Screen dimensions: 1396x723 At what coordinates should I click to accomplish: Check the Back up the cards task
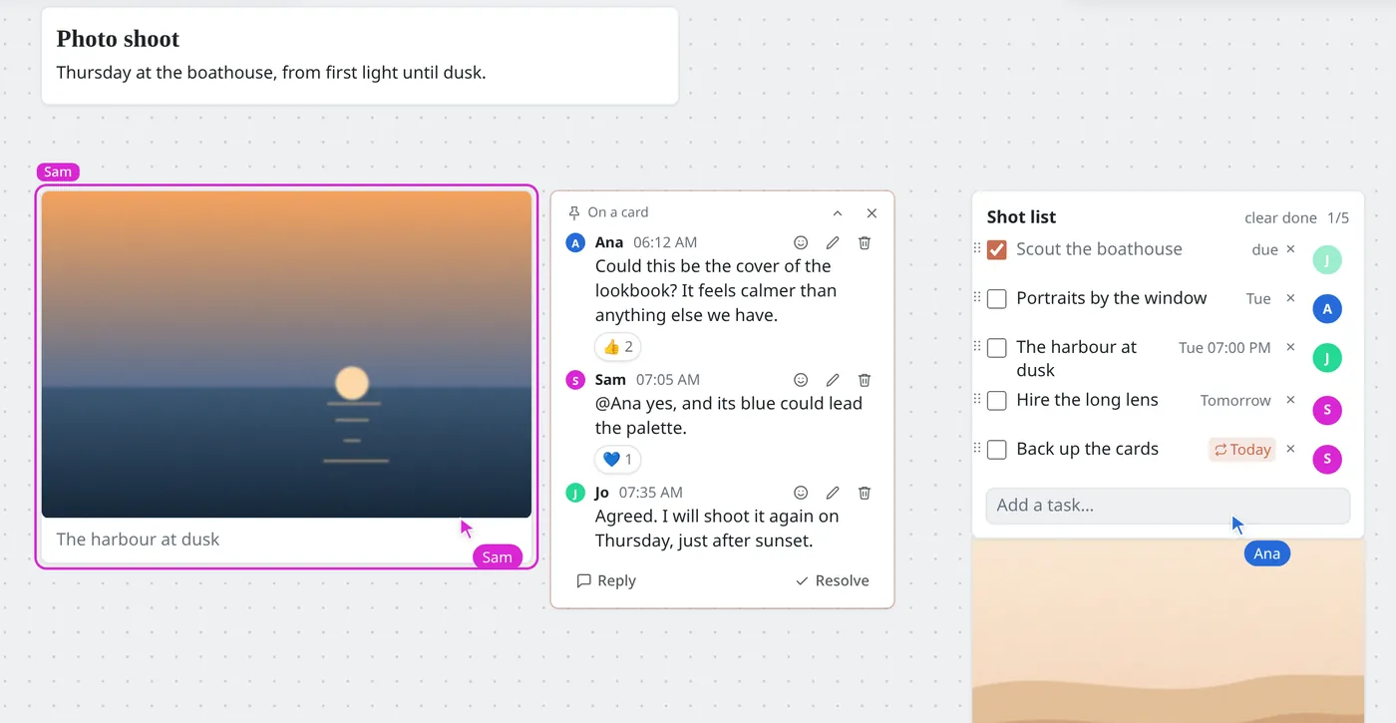click(x=996, y=450)
